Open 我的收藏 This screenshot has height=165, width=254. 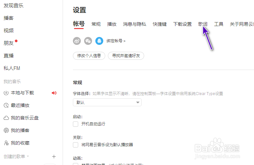pos(20,143)
